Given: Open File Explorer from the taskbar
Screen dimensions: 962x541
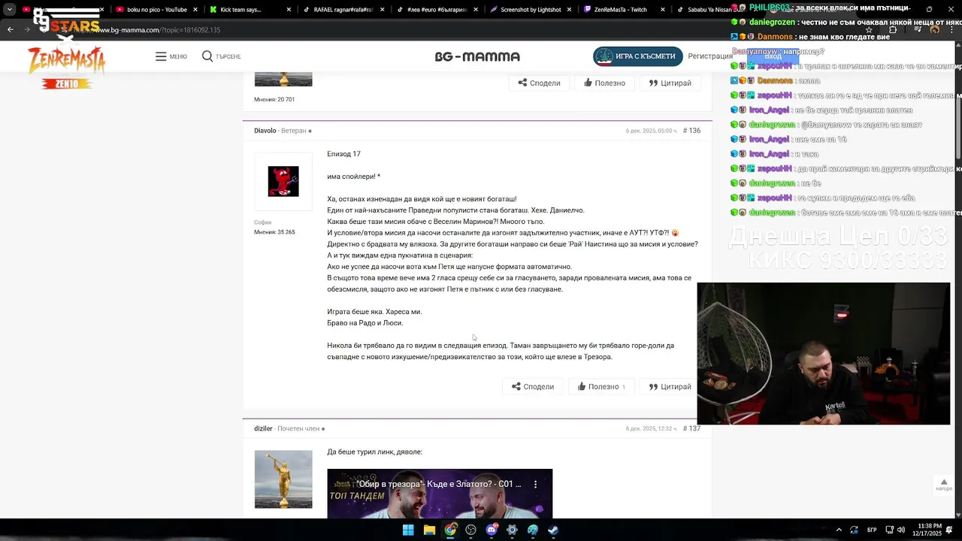Looking at the screenshot, I should pos(429,530).
